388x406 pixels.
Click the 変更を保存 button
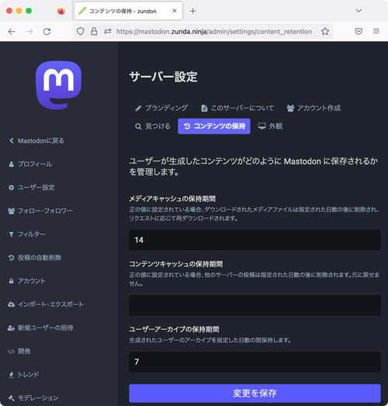point(255,393)
